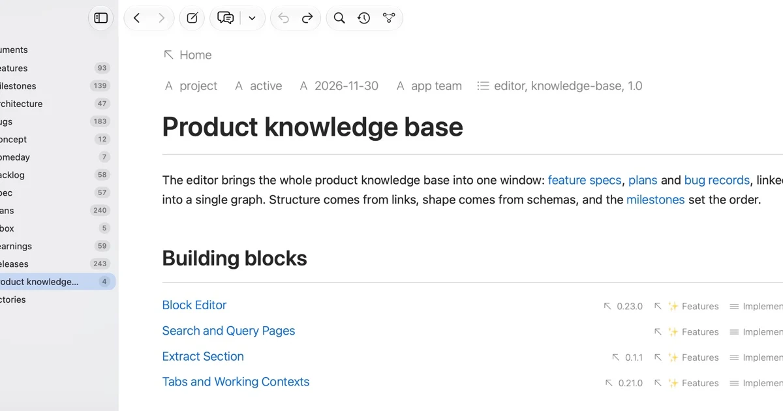Open the Block Editor page link
Screen dimensions: 783x411
194,305
